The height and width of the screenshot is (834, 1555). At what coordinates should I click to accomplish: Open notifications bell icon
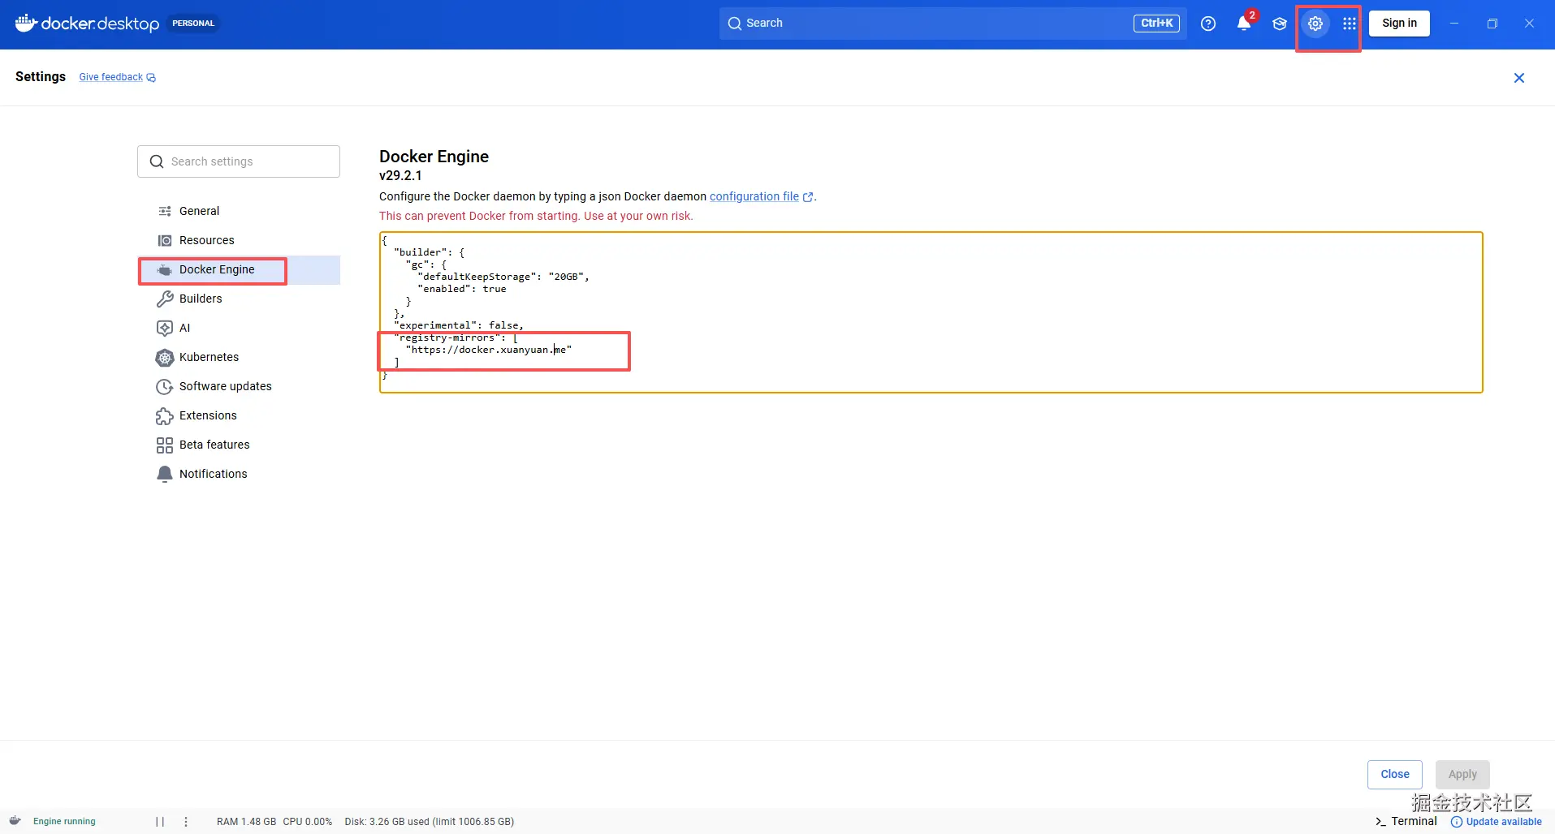point(1244,24)
